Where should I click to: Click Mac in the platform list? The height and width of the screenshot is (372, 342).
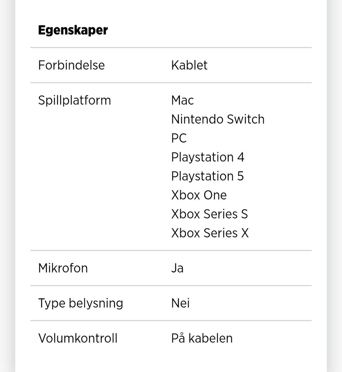click(x=182, y=100)
